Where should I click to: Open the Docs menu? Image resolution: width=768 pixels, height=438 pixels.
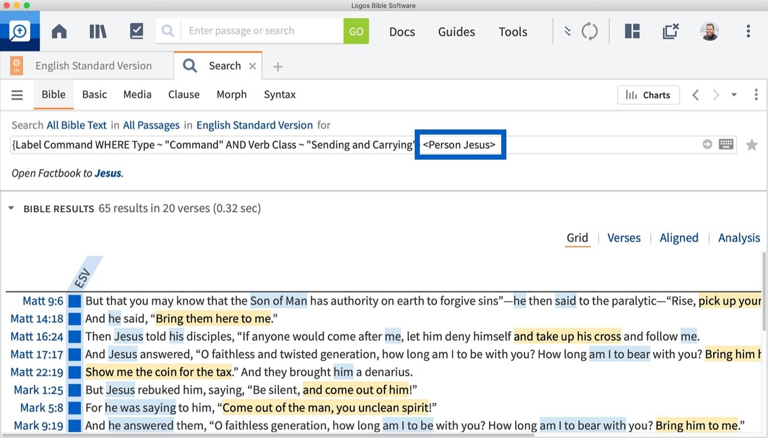pyautogui.click(x=402, y=32)
